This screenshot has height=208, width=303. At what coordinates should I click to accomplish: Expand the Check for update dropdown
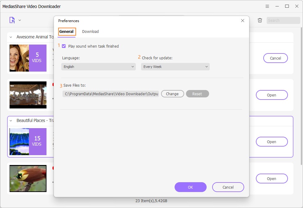coord(175,67)
